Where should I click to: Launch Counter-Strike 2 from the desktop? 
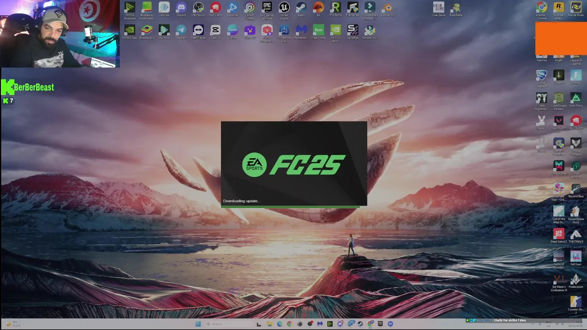[576, 304]
